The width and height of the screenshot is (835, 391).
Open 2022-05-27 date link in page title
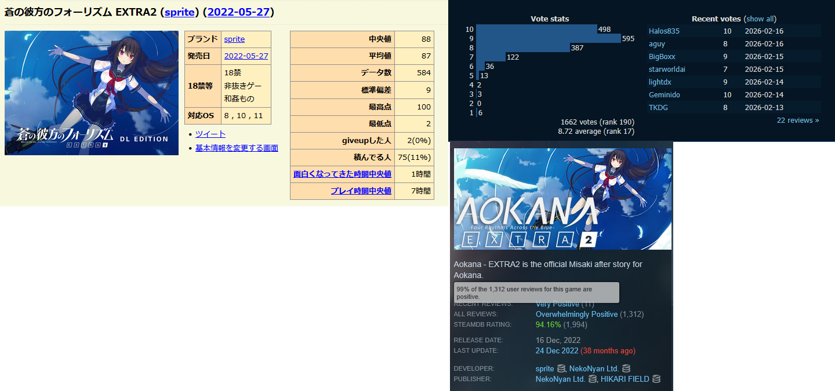tap(238, 12)
